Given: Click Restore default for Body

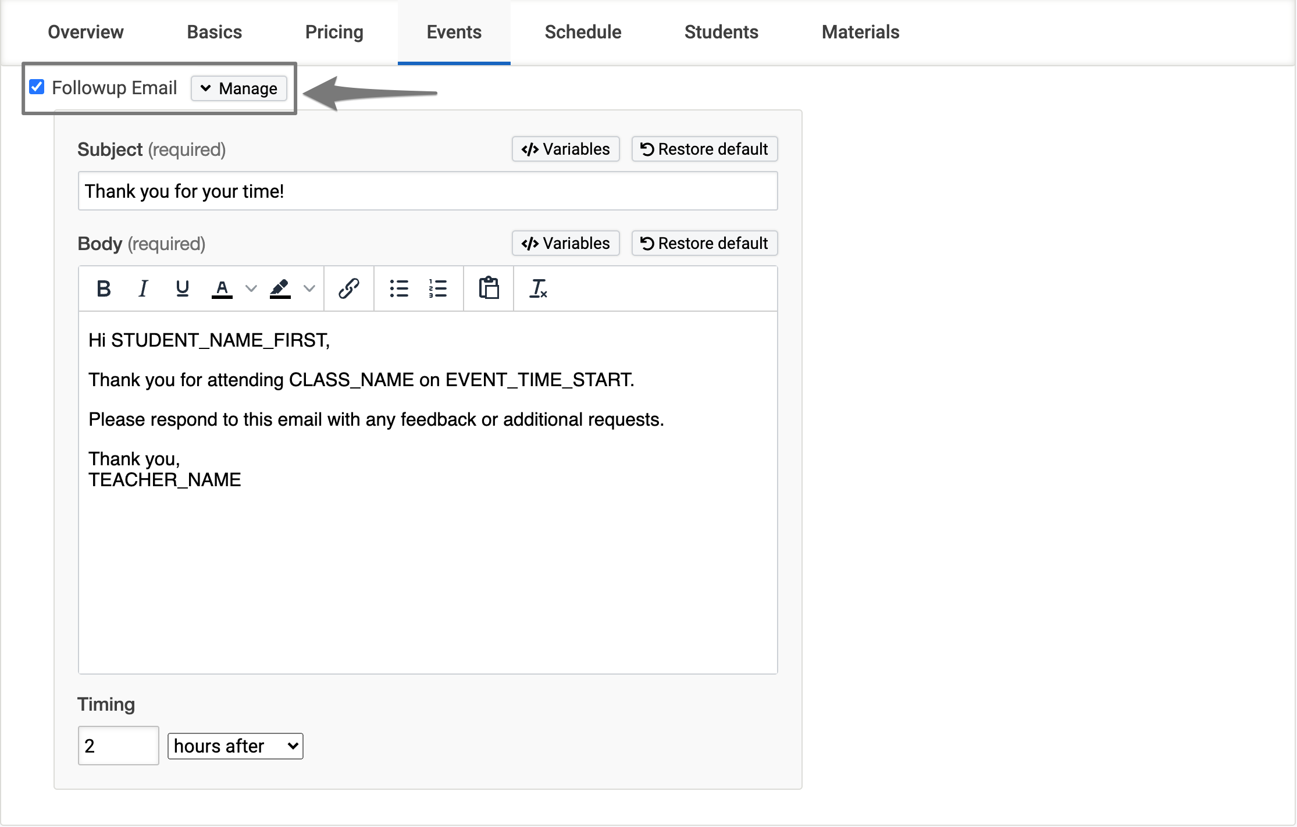Looking at the screenshot, I should (x=704, y=243).
